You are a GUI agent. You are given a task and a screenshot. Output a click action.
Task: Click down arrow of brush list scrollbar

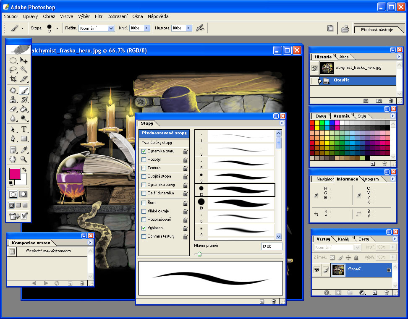pos(278,236)
